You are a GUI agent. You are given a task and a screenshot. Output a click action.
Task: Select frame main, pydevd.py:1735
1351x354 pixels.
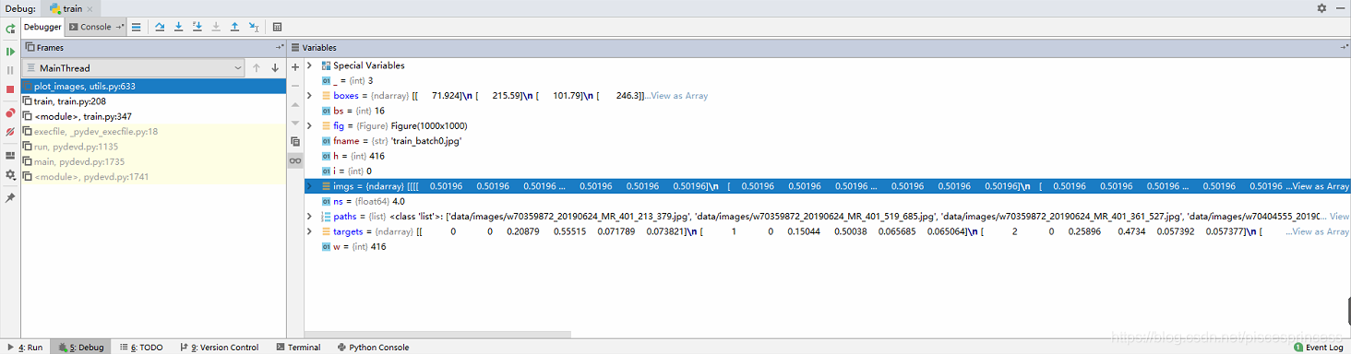[153, 161]
